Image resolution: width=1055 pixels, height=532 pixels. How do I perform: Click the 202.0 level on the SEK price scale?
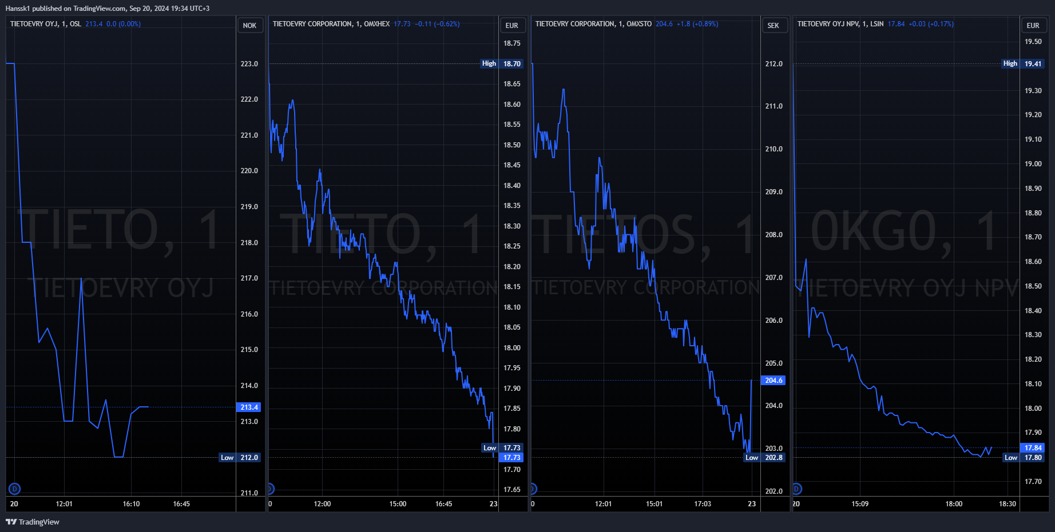(x=774, y=491)
